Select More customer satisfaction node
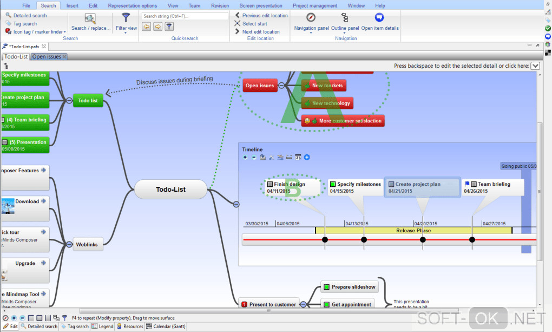The image size is (552, 332). coord(343,121)
